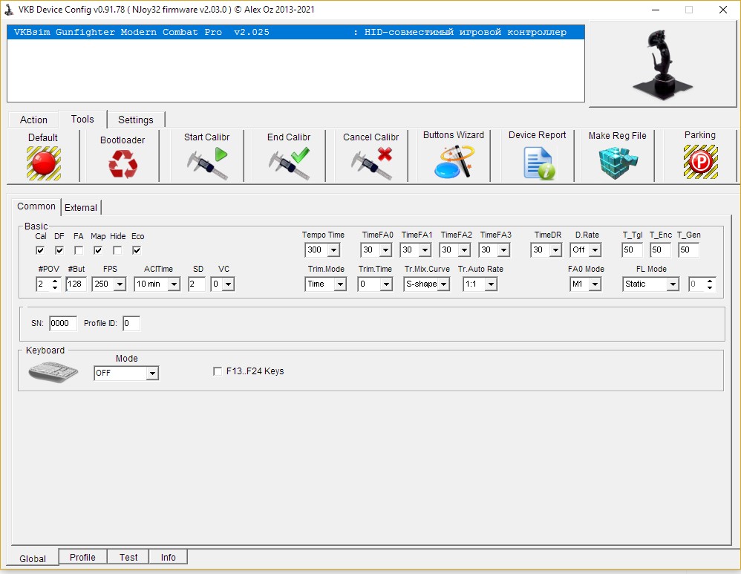Click the SN input field

point(63,324)
